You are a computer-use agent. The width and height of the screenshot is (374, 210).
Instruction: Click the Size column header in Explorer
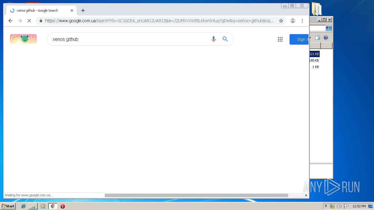coord(315,45)
